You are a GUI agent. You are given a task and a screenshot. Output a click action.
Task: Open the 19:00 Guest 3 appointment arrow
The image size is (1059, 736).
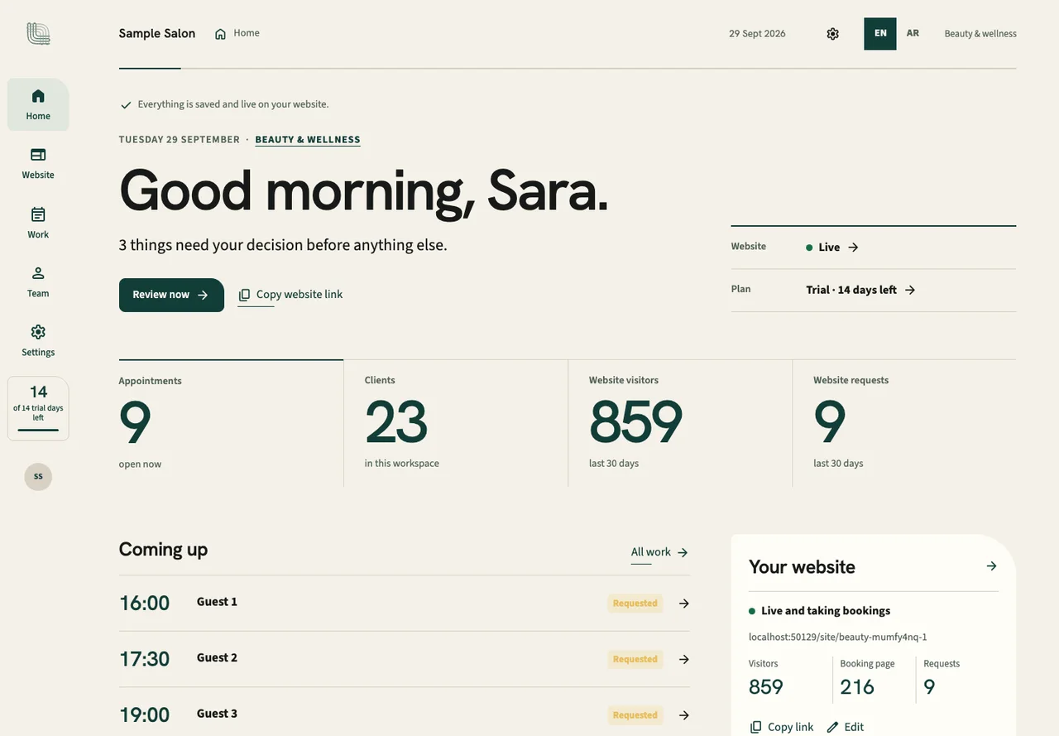684,715
